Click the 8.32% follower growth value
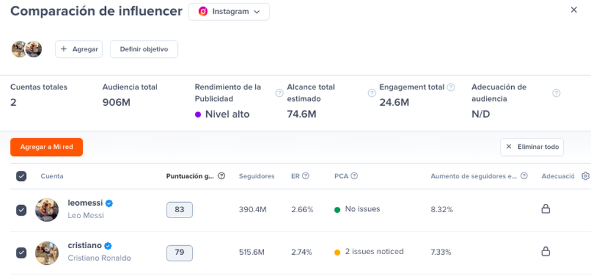591x276 pixels. tap(441, 210)
